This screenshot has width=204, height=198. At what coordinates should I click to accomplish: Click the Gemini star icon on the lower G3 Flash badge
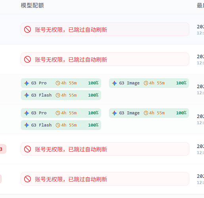click(x=27, y=125)
